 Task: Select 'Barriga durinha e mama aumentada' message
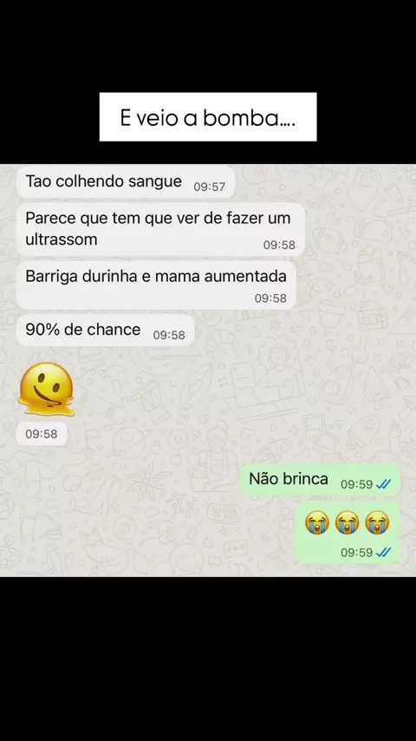pos(156,285)
